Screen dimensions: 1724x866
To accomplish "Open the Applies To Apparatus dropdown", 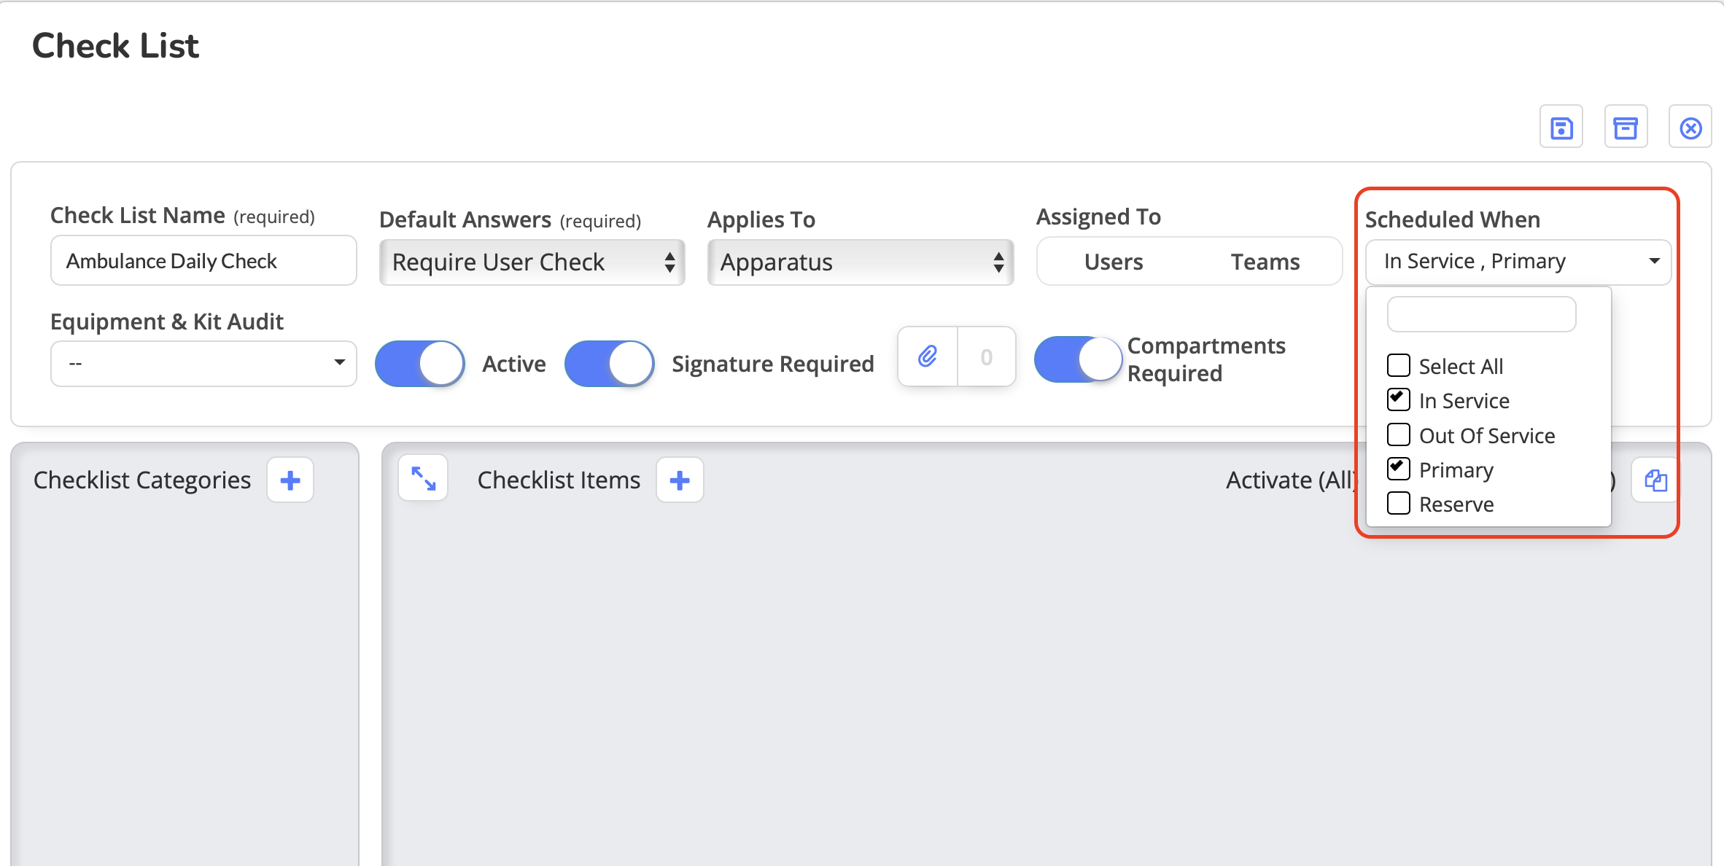I will tap(861, 262).
